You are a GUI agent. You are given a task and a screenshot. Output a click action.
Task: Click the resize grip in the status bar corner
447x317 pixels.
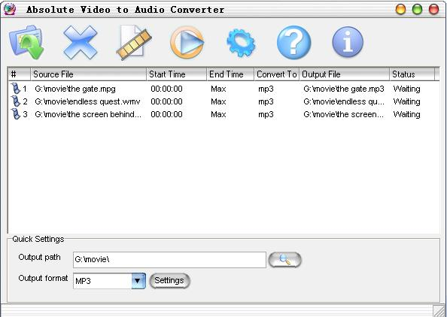tap(439, 311)
